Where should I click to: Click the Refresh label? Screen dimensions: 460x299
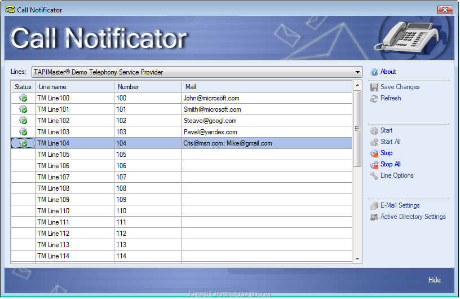(391, 98)
